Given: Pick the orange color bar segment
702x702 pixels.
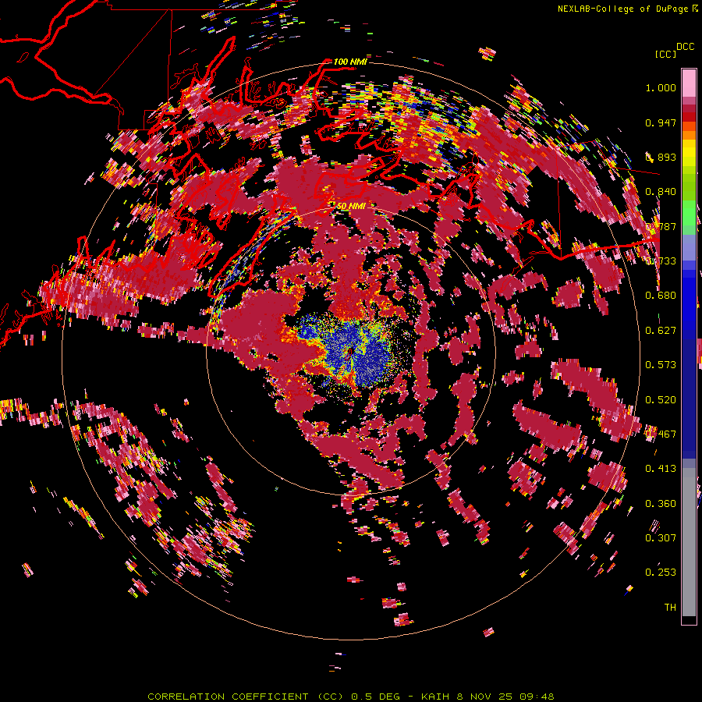Looking at the screenshot, I should (689, 135).
